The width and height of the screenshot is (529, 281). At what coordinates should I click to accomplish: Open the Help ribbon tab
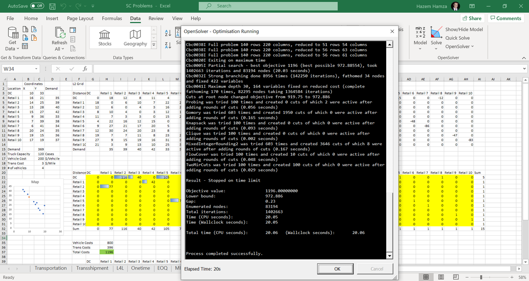(196, 18)
